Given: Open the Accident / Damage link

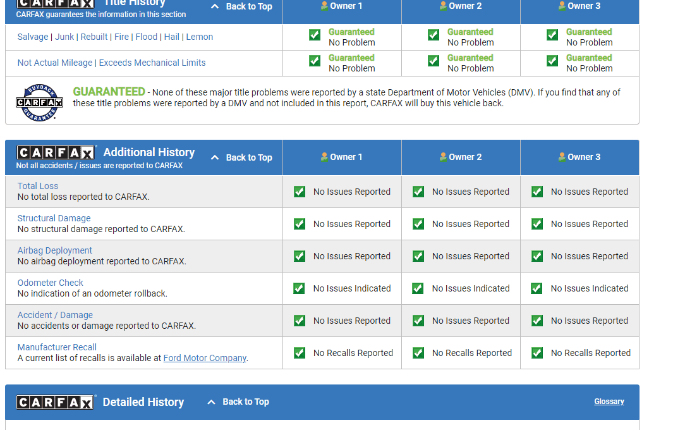Looking at the screenshot, I should (55, 315).
